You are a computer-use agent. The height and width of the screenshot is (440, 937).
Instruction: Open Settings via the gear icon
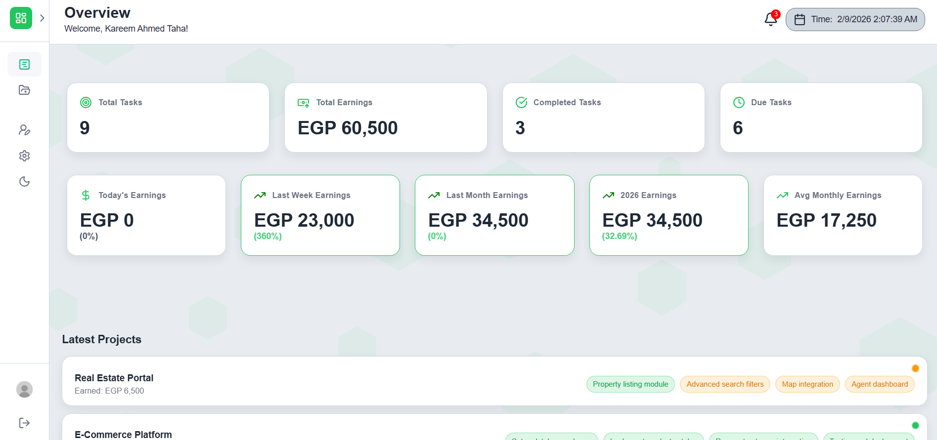click(24, 156)
